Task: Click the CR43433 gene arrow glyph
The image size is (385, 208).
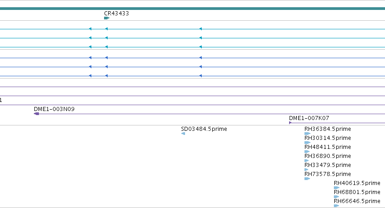Action: pyautogui.click(x=107, y=18)
